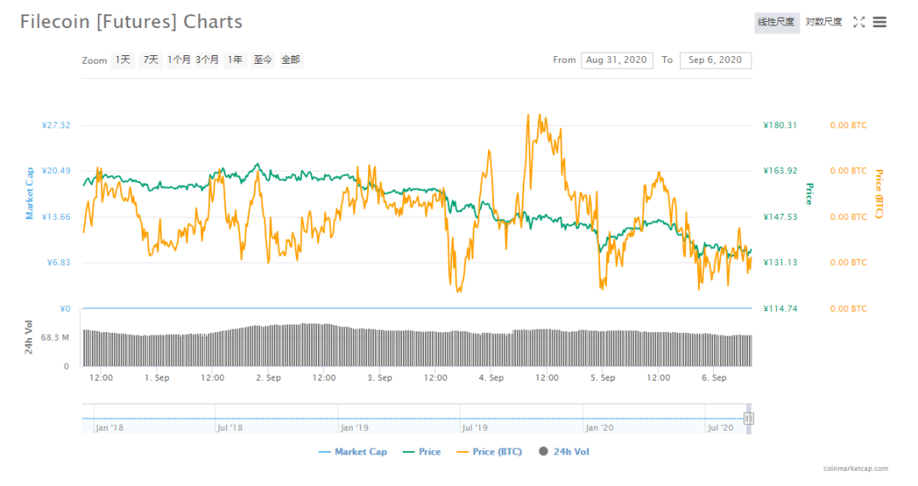This screenshot has width=918, height=486.
Task: Click the ¥131.13 price axis label
Action: coord(779,263)
